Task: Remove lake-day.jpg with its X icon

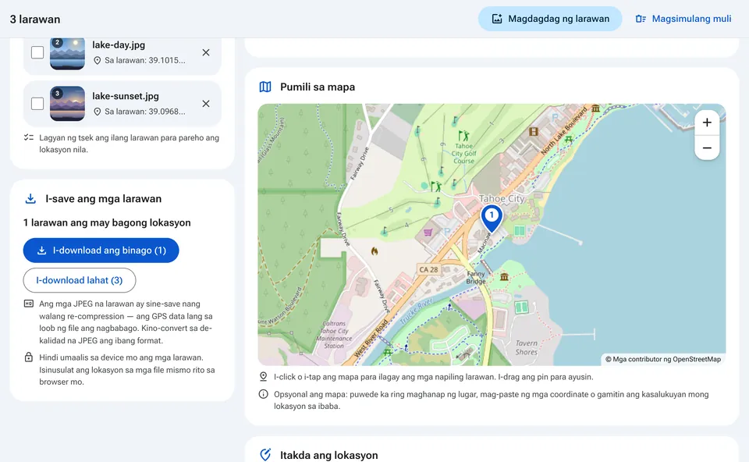Action: [x=206, y=52]
